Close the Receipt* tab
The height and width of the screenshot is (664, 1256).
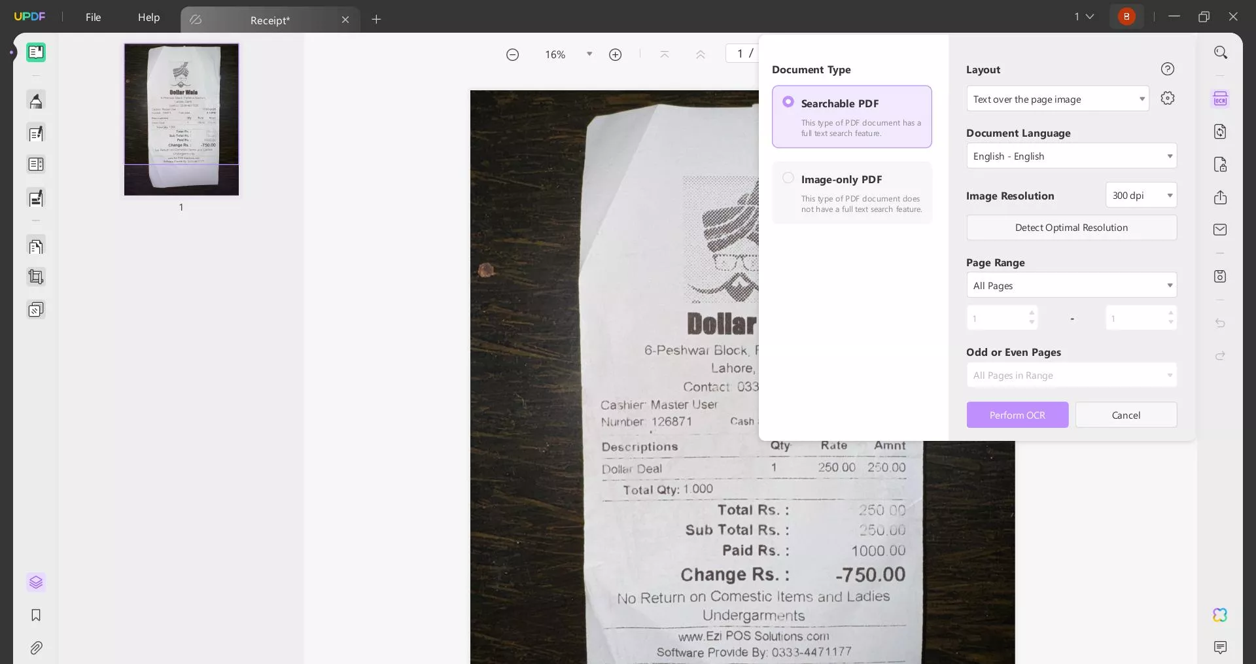click(x=345, y=20)
